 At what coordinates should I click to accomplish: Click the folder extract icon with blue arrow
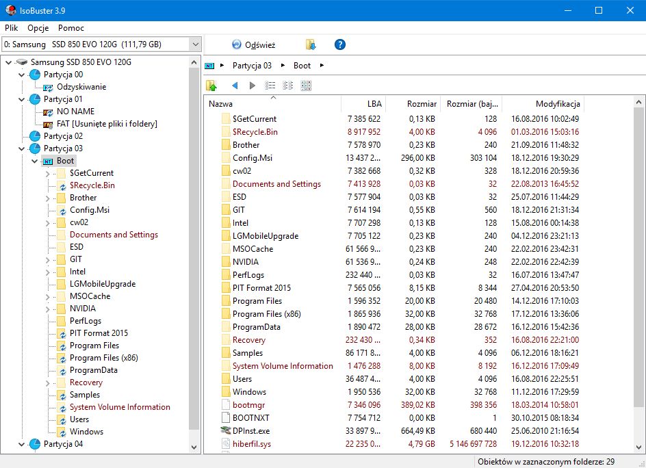coord(311,44)
